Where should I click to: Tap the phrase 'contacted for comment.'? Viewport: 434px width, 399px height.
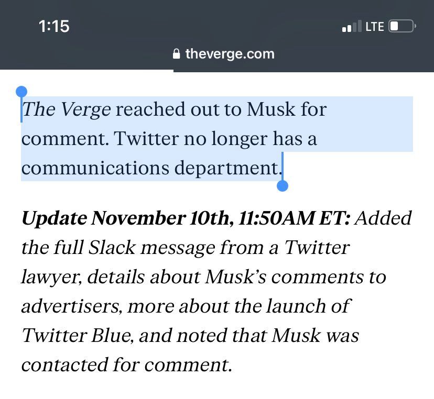point(126,364)
